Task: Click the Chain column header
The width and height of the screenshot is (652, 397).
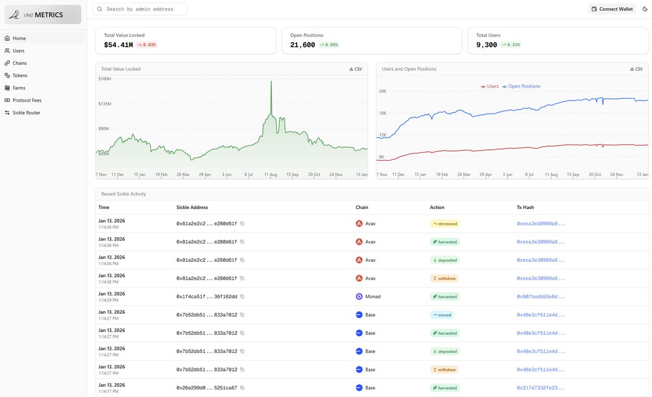Action: pyautogui.click(x=362, y=207)
